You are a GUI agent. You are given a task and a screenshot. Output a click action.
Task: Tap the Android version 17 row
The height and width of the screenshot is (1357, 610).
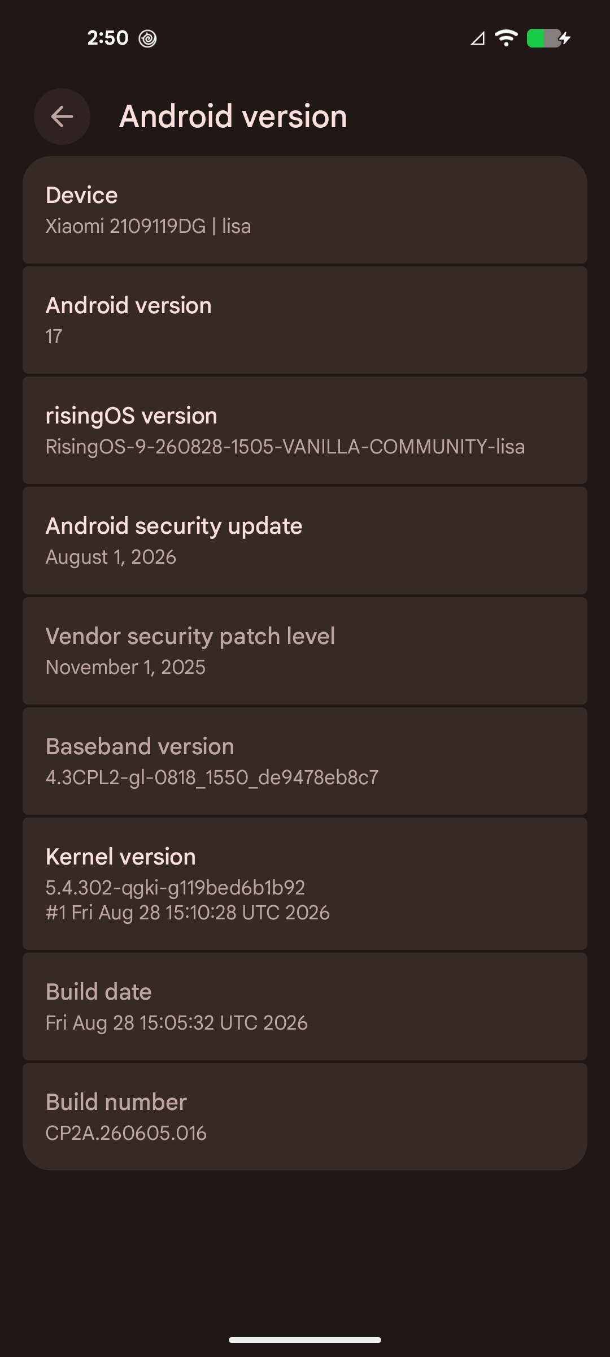click(305, 320)
